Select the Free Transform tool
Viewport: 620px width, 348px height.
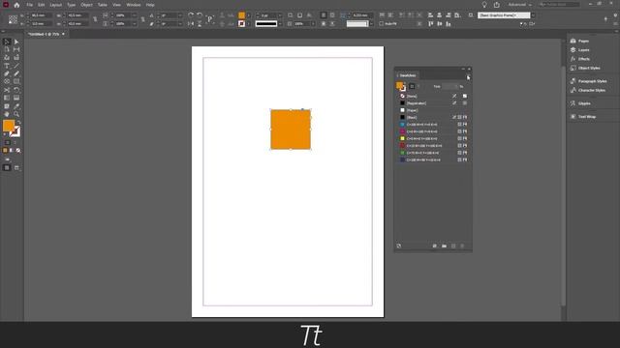click(x=16, y=90)
